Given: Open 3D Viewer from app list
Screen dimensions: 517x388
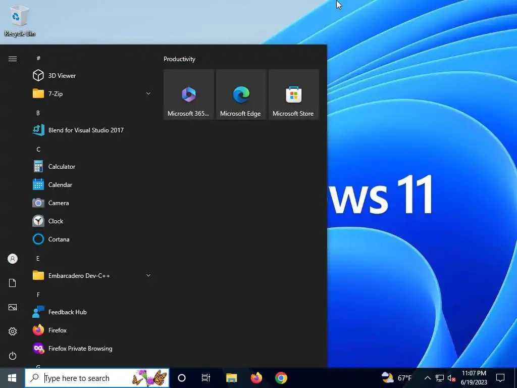Looking at the screenshot, I should [x=92, y=76].
